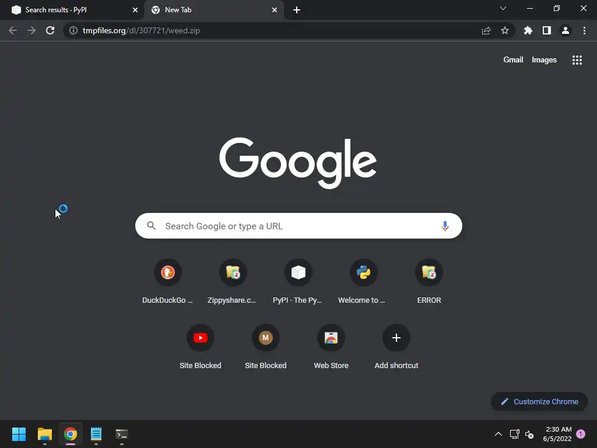597x448 pixels.
Task: Click the muted volume tray icon
Action: [x=529, y=434]
